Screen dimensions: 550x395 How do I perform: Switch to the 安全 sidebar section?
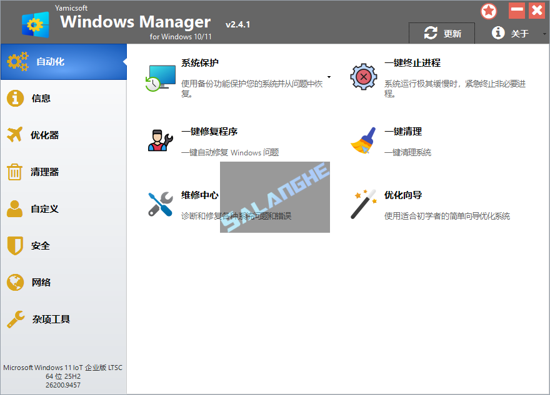tap(64, 245)
